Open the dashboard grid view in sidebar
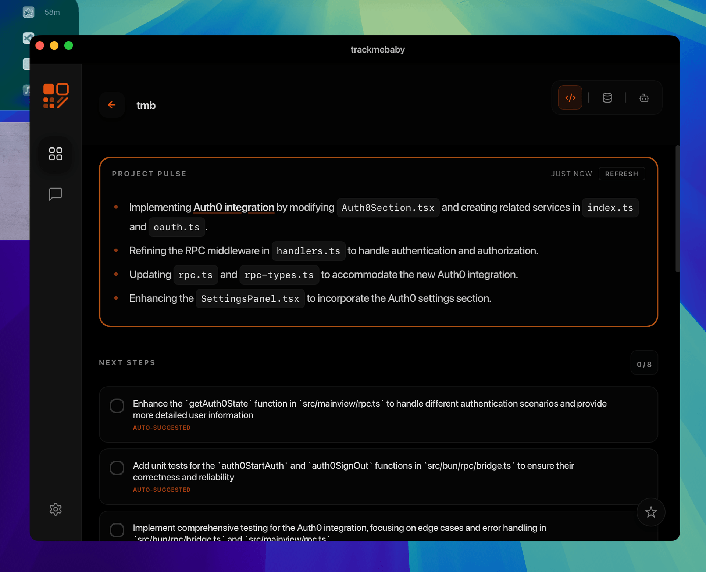This screenshot has height=572, width=706. tap(56, 154)
